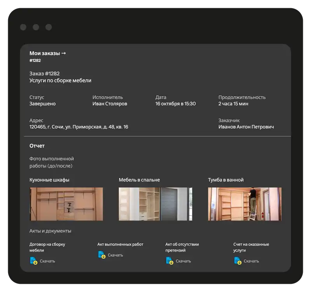Download Акт выполненных работ via the Скачать text
The width and height of the screenshot is (311, 292).
115,255
